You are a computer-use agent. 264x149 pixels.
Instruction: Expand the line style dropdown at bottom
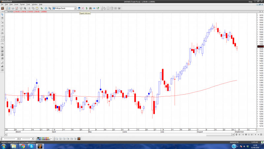[x=17, y=138]
